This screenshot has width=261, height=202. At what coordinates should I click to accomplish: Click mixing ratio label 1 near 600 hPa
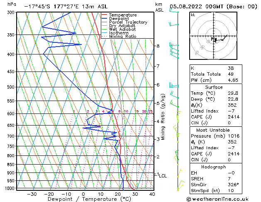pyautogui.click(x=74, y=111)
